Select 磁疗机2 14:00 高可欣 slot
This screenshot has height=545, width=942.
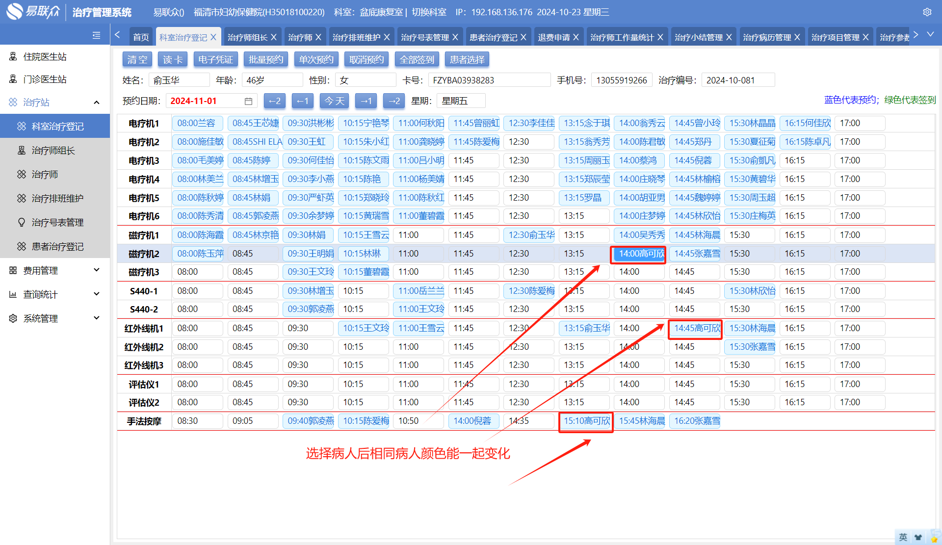(x=638, y=254)
